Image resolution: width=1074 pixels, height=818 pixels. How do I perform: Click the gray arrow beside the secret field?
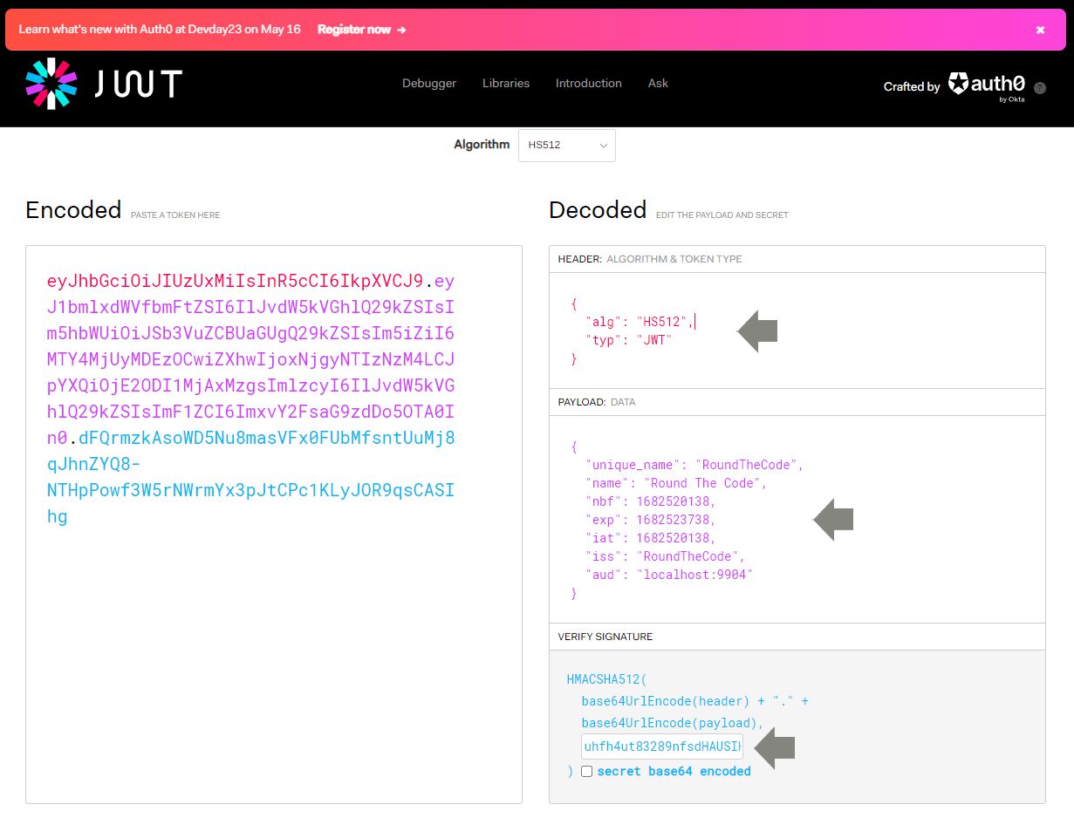pyautogui.click(x=775, y=748)
